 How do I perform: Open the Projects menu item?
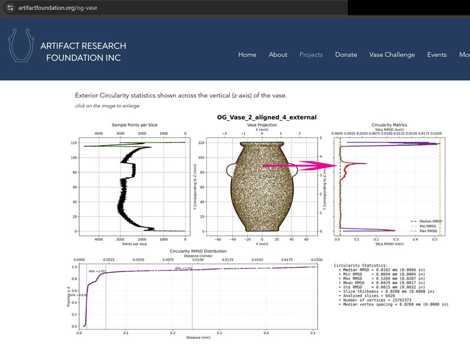(311, 55)
